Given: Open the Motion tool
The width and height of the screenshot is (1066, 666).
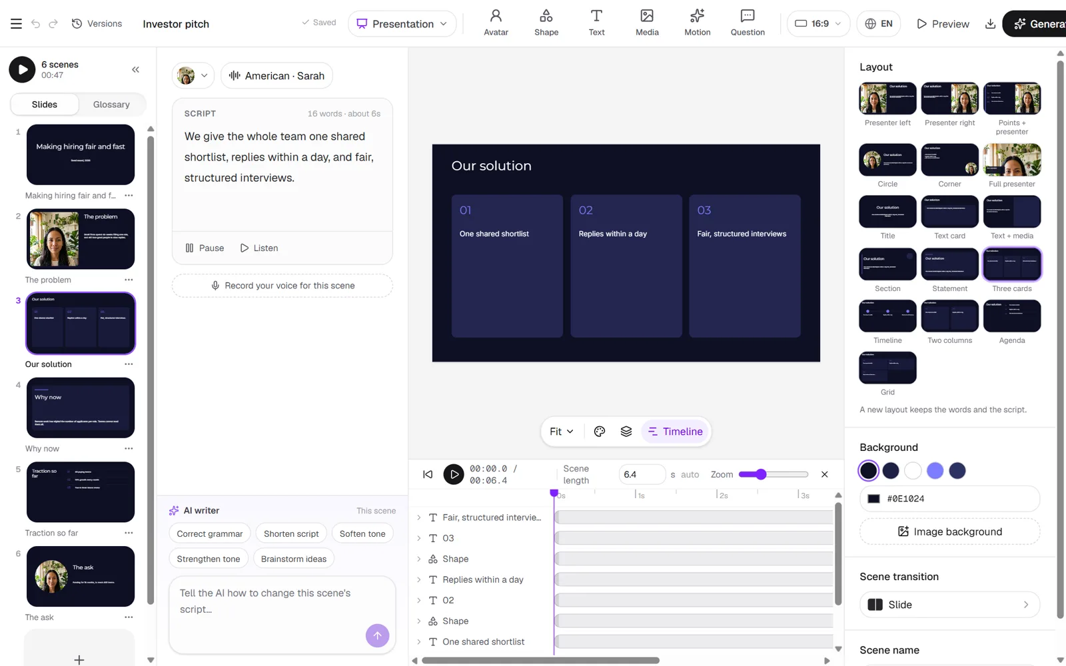Looking at the screenshot, I should tap(698, 23).
